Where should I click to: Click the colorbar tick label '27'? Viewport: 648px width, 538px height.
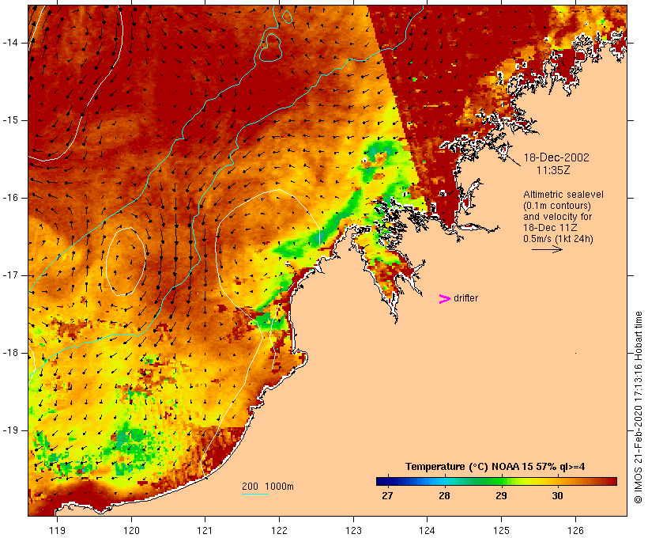[387, 496]
